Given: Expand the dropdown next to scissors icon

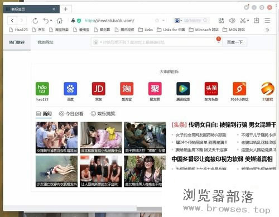Looking at the screenshot, I should click(x=248, y=21).
